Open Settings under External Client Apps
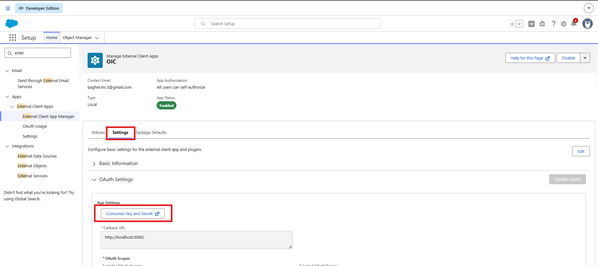This screenshot has width=598, height=266. 30,136
